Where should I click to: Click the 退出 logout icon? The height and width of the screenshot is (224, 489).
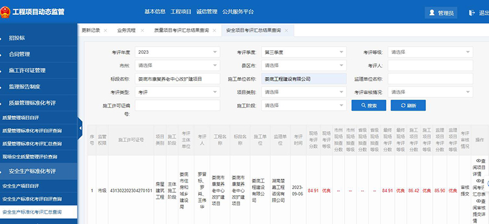click(x=471, y=13)
